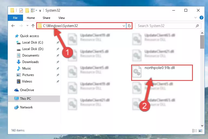Screen dimensions: 208x139
Task: Switch to Large icons view in status bar
Action: click(200, 131)
